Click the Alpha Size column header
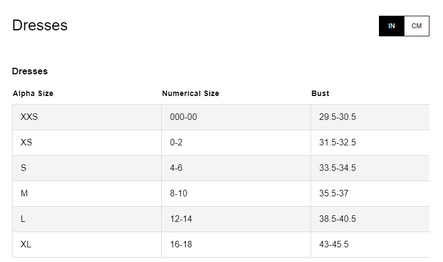 (33, 93)
